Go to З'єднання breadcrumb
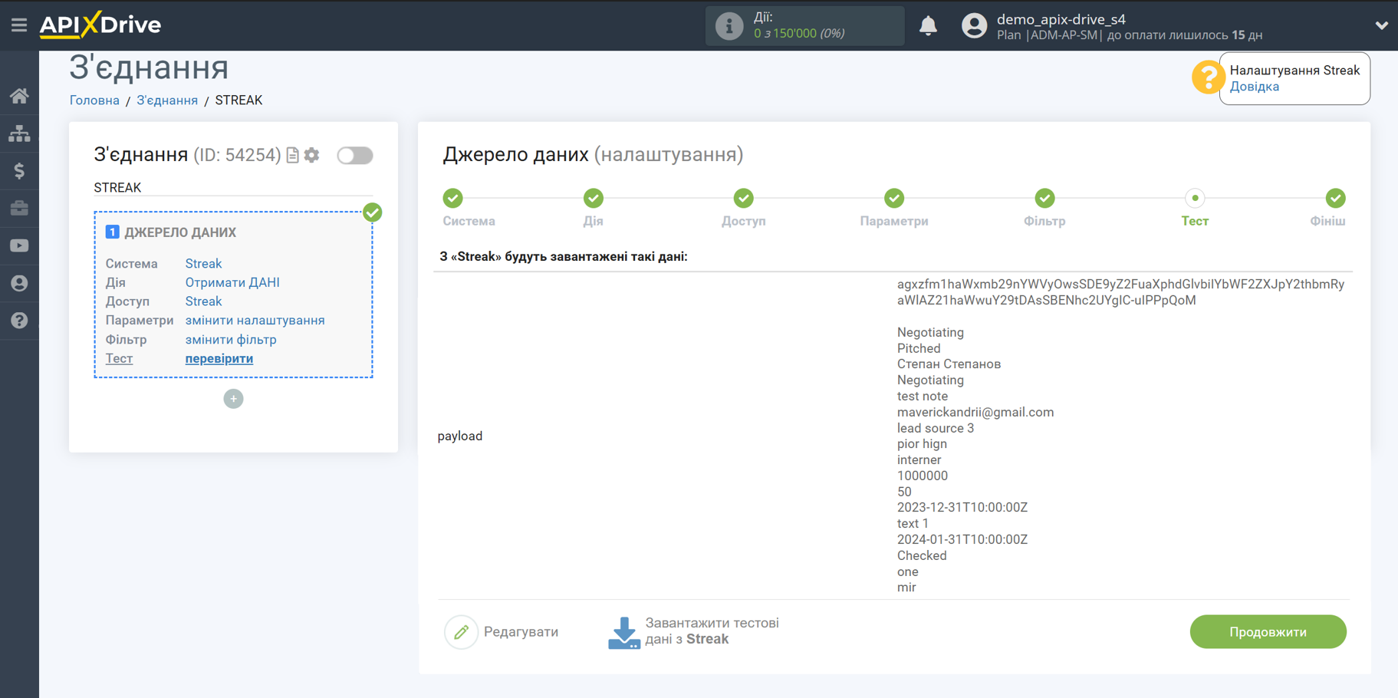Viewport: 1398px width, 698px height. pyautogui.click(x=167, y=100)
